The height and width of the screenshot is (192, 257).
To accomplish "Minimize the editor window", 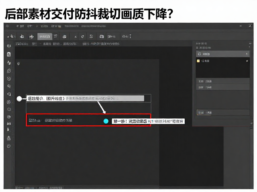I will tap(241, 26).
